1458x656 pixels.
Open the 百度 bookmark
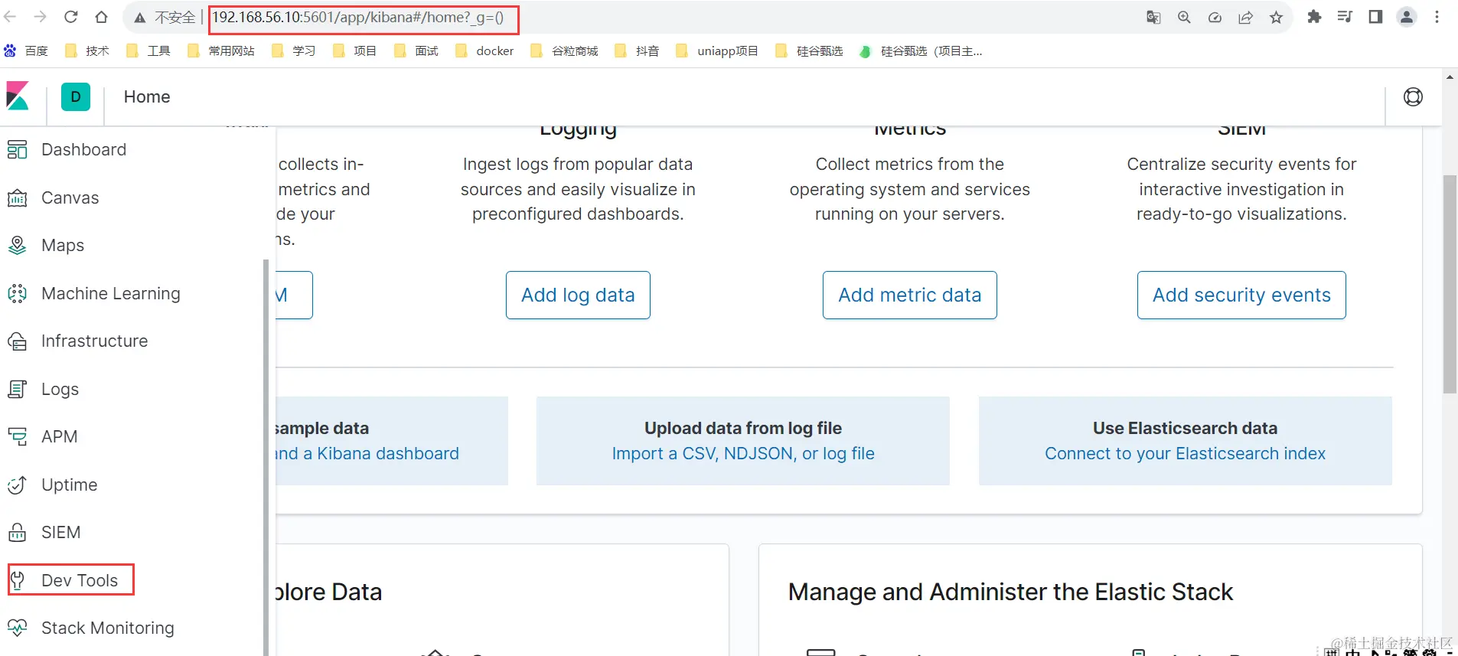(x=27, y=51)
